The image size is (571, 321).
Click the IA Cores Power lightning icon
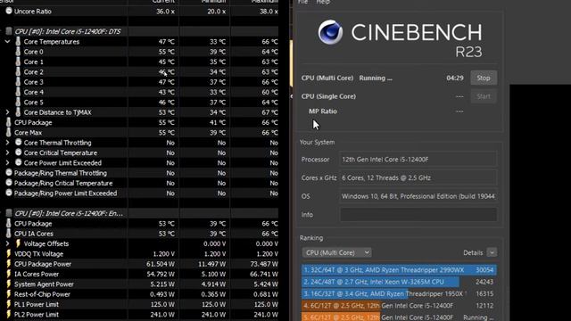coord(9,274)
